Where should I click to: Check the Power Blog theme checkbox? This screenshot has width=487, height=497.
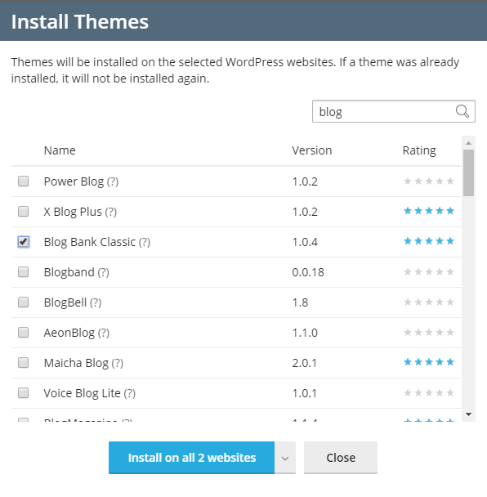[23, 181]
